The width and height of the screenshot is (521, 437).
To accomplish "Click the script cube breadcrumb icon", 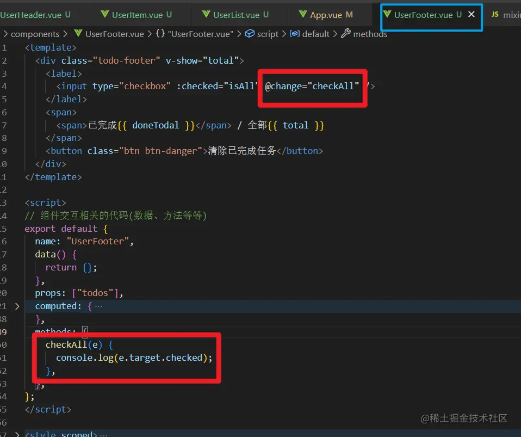I will point(250,34).
